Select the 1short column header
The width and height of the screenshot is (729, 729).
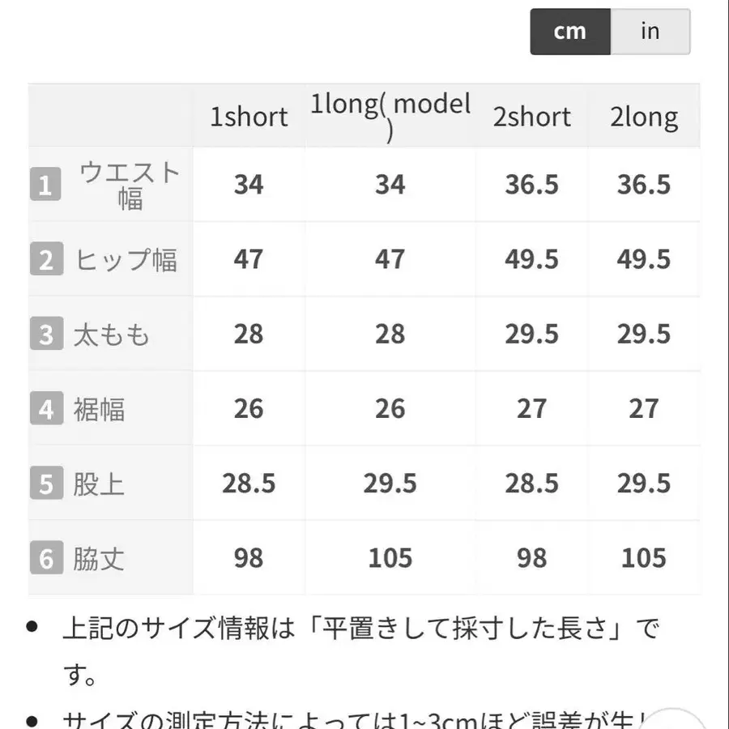coord(249,117)
